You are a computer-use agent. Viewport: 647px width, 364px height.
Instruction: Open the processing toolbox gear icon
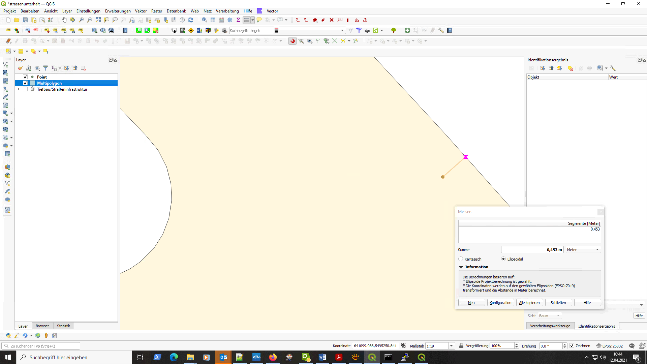(x=230, y=20)
